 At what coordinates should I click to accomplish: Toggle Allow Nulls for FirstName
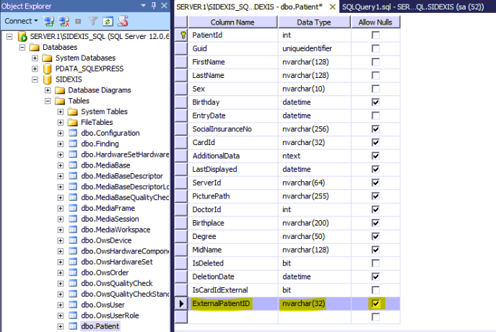click(x=375, y=62)
